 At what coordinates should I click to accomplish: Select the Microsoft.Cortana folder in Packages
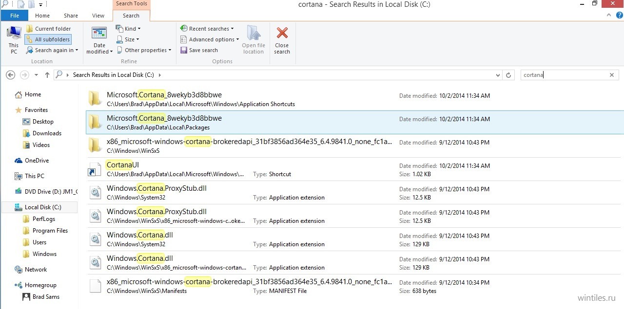tap(354, 122)
